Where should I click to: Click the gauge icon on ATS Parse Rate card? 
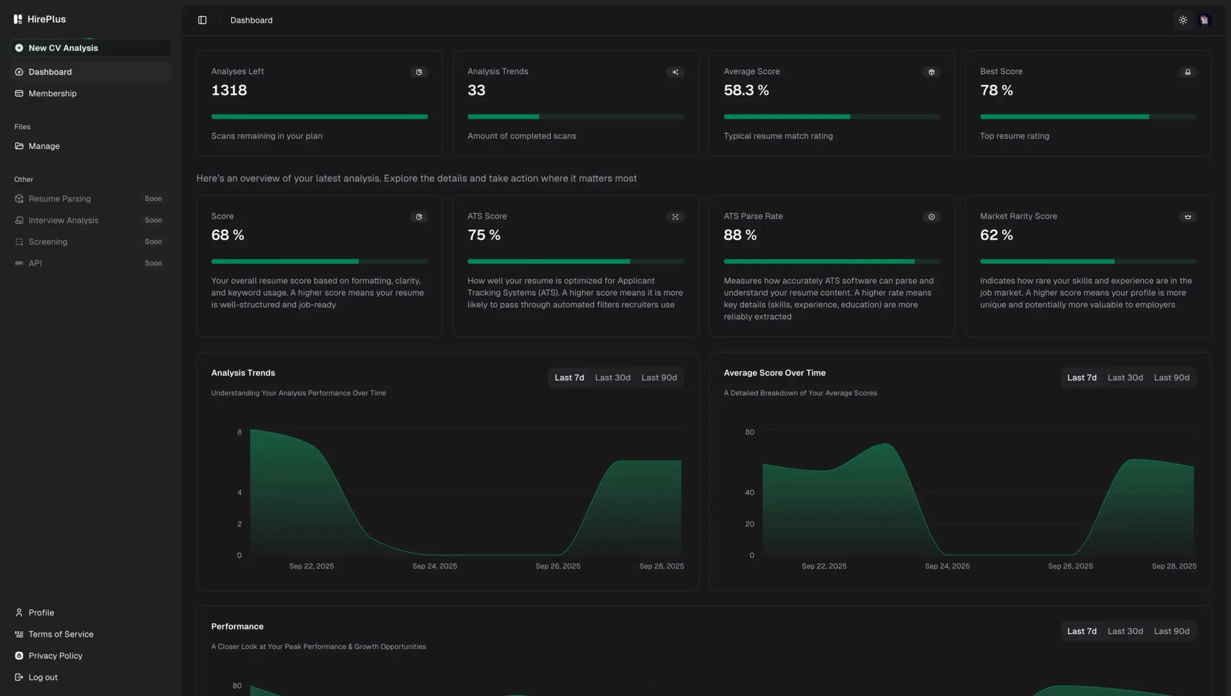[931, 217]
